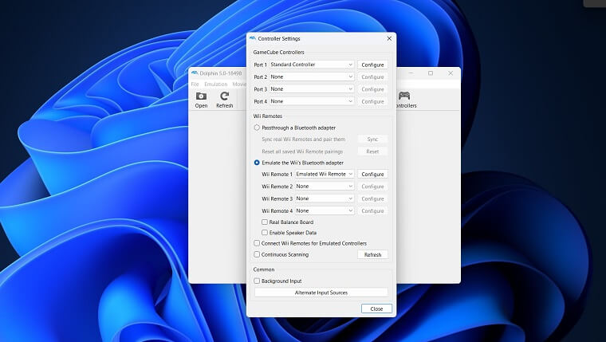Open the Port 1 controller type dropdown

tap(312, 65)
